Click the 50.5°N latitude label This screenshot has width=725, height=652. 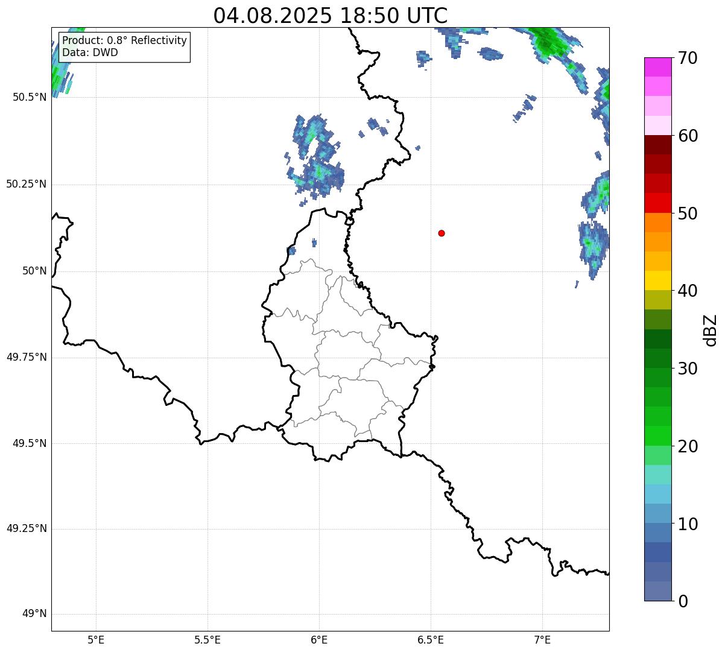tap(30, 97)
